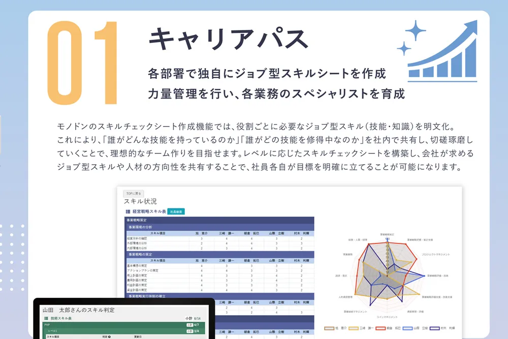Click the blue data point at radar chart's right tip

click(424, 276)
